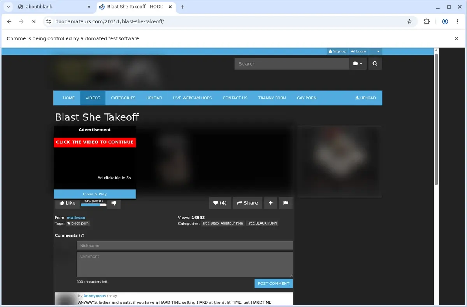Open the VIDEOS navigation item
467x307 pixels.
(93, 98)
